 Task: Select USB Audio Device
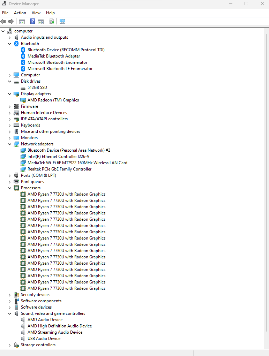click(44, 339)
